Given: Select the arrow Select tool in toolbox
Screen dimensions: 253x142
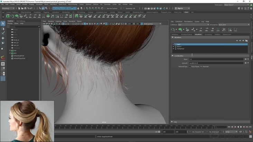Looking at the screenshot, I should point(3,23).
